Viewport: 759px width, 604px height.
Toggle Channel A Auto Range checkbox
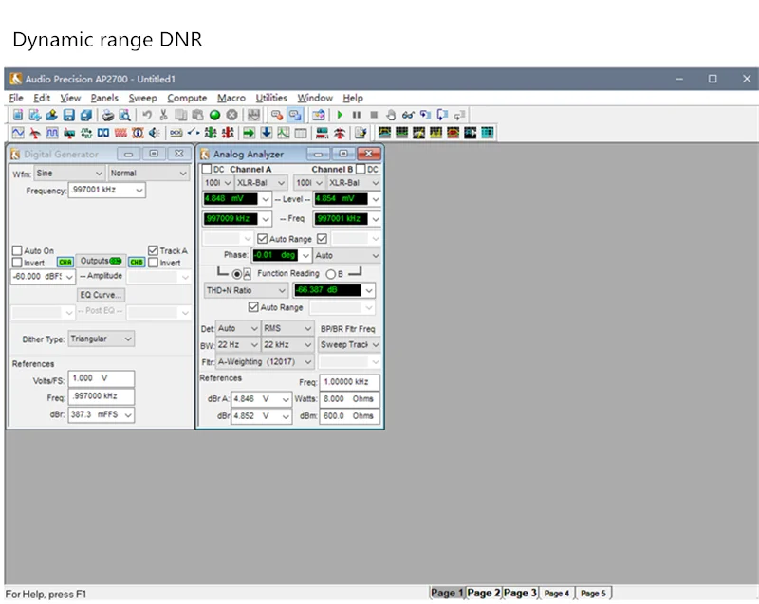[263, 238]
